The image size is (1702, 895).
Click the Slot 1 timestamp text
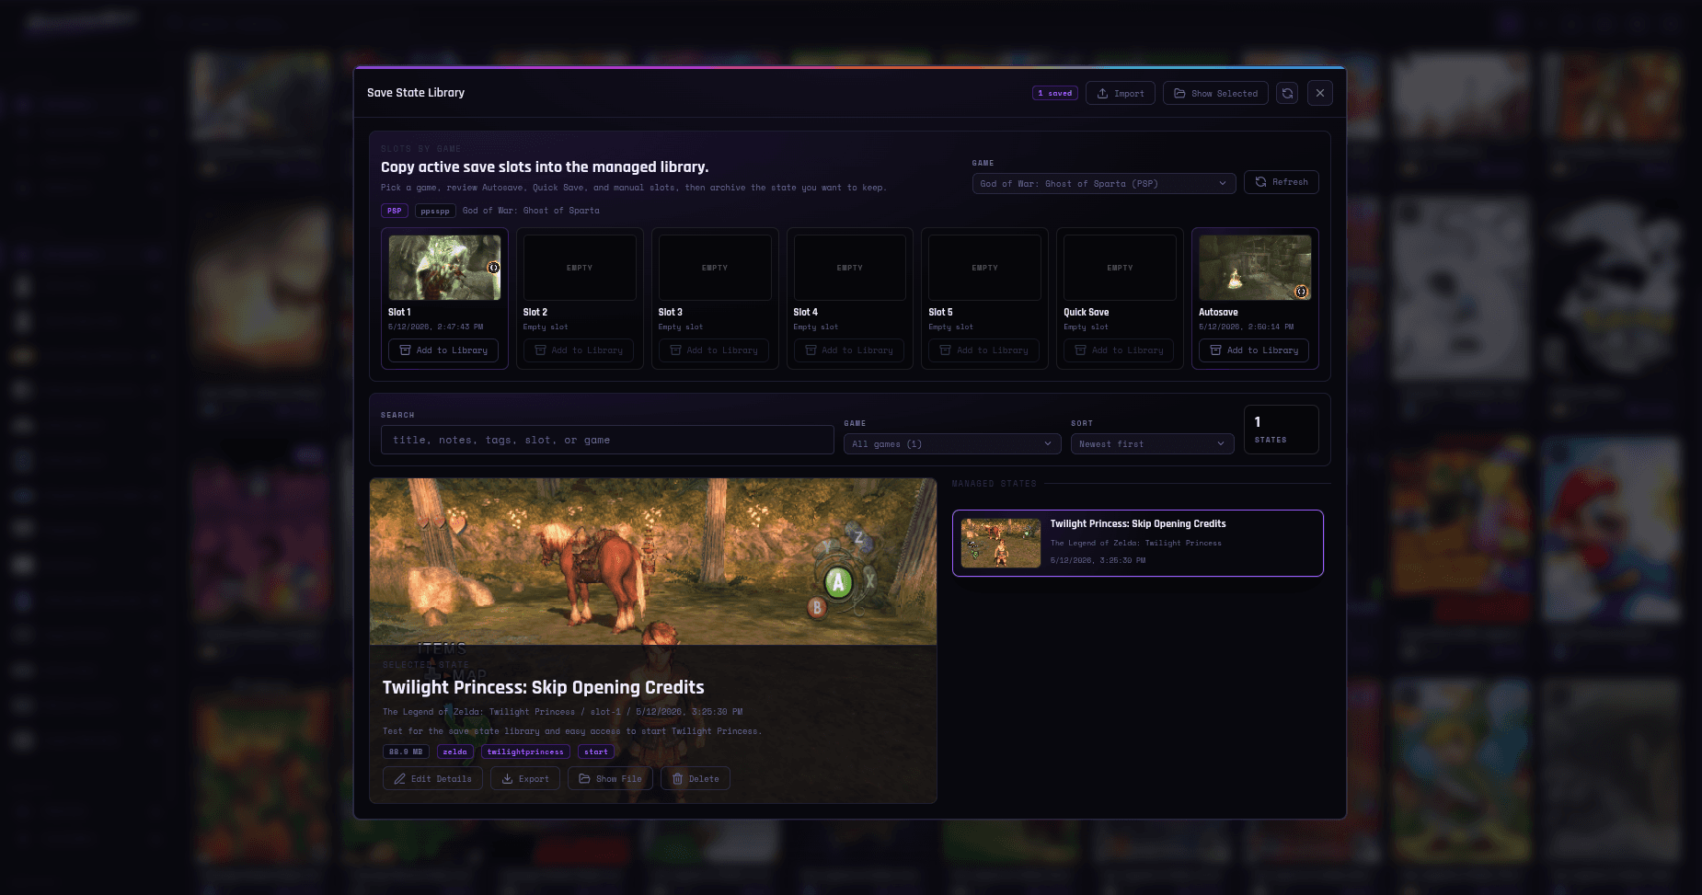coord(435,327)
